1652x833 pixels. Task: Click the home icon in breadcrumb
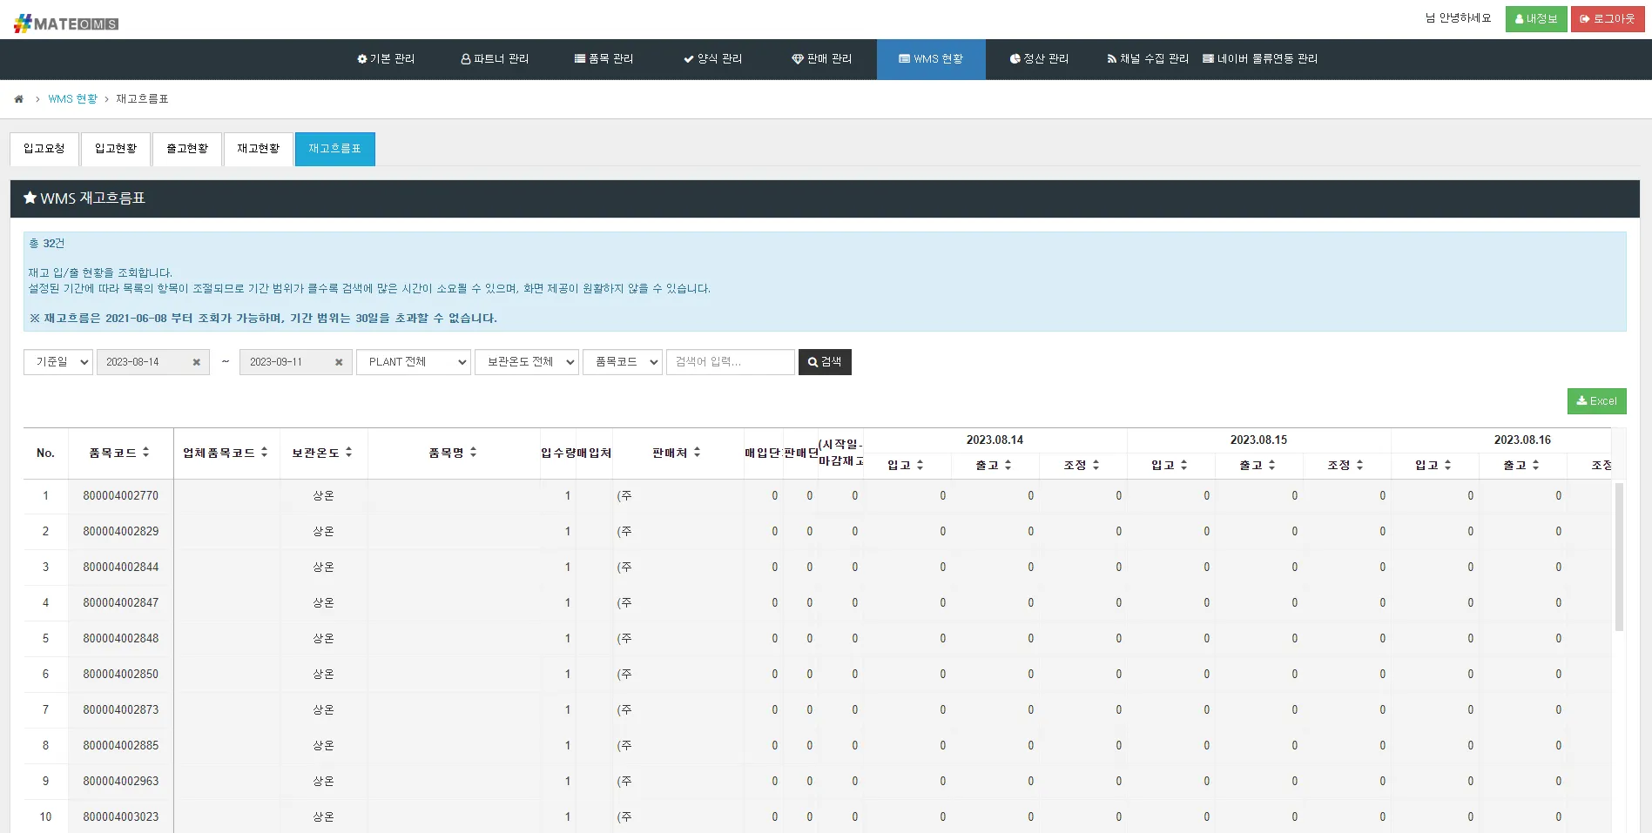[18, 99]
